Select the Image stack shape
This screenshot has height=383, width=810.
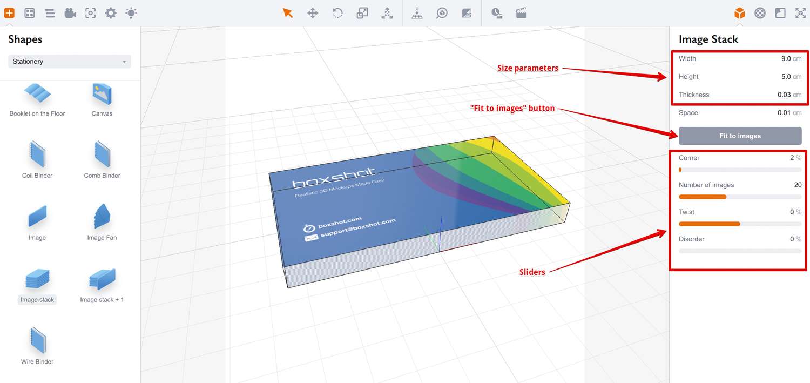[x=37, y=285]
